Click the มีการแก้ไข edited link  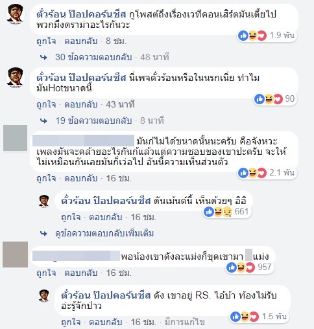(x=184, y=323)
